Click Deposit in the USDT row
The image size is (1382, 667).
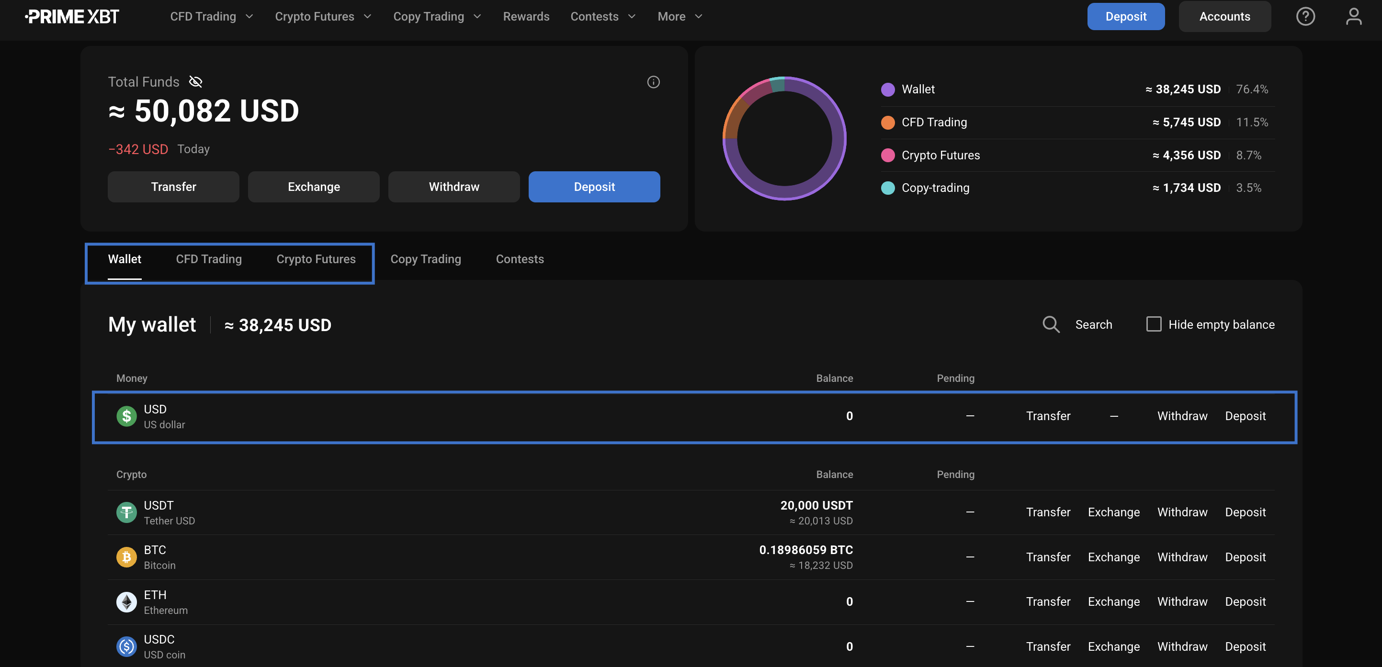click(x=1245, y=512)
